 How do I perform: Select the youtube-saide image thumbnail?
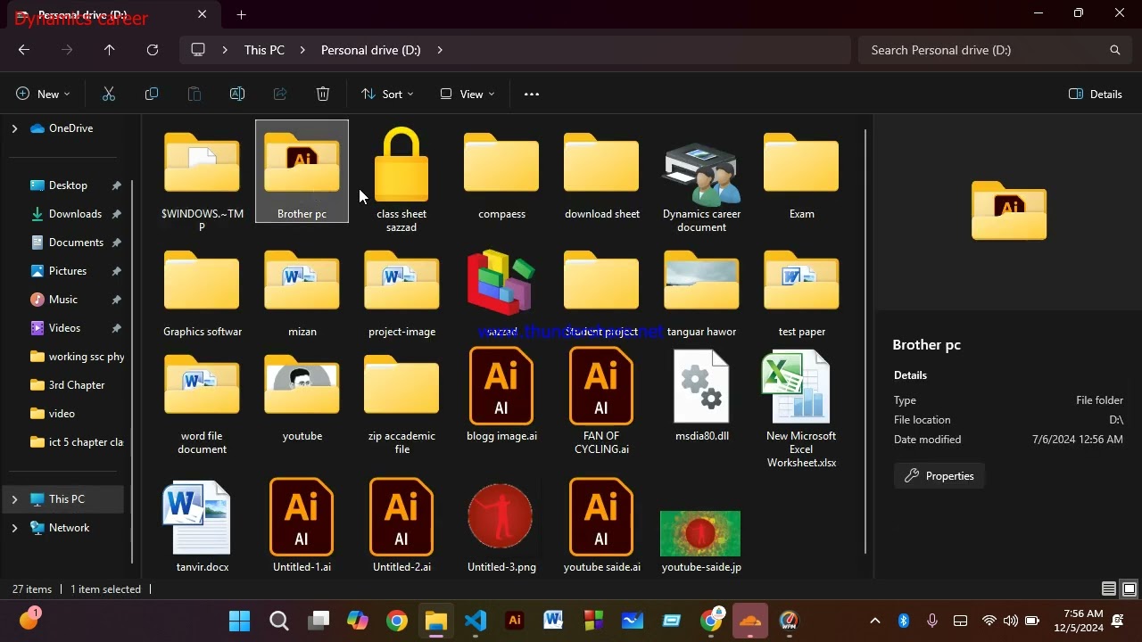coord(700,534)
